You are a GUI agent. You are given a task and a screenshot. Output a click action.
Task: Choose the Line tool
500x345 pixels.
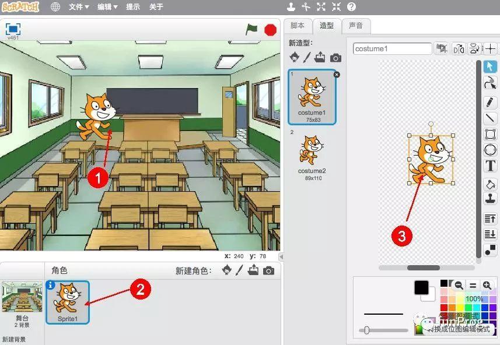(490, 118)
